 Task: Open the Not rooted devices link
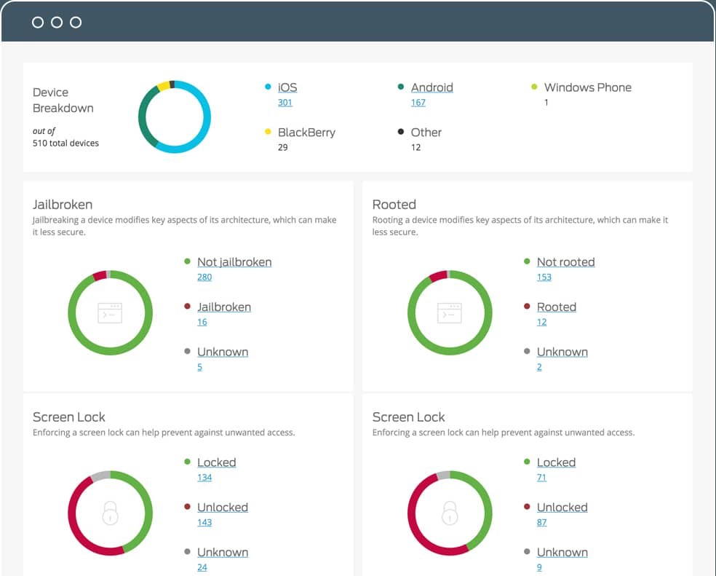click(x=566, y=262)
